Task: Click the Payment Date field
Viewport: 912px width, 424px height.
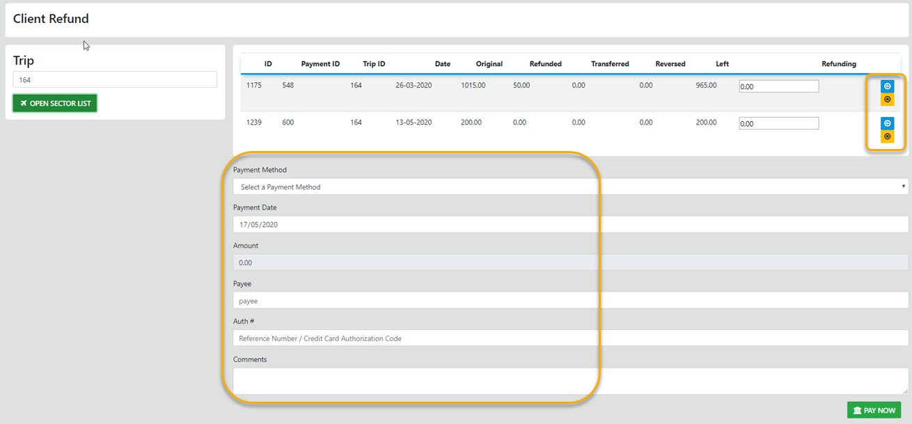Action: [x=570, y=224]
